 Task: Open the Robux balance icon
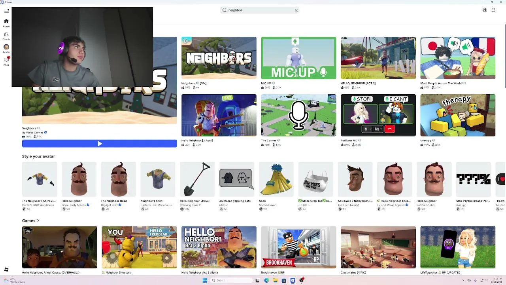[x=484, y=10]
